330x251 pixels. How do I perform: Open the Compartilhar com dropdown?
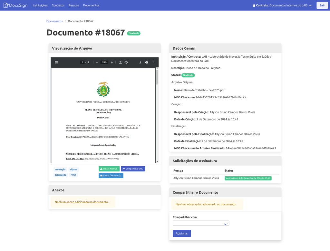(x=201, y=223)
